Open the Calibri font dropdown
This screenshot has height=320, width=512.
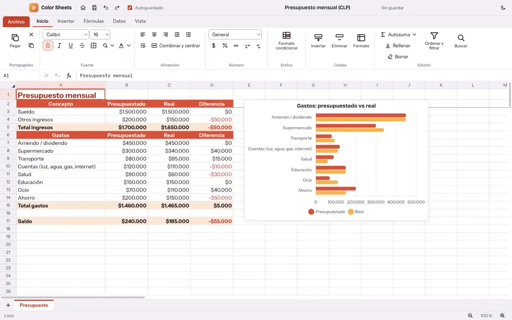click(x=66, y=35)
